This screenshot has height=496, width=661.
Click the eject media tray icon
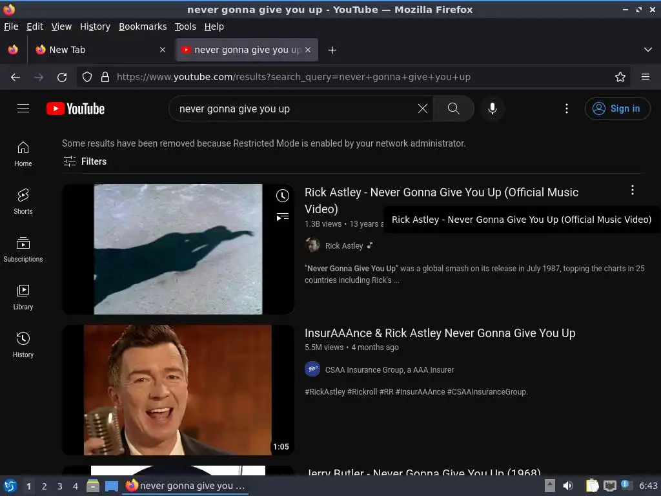coord(550,486)
